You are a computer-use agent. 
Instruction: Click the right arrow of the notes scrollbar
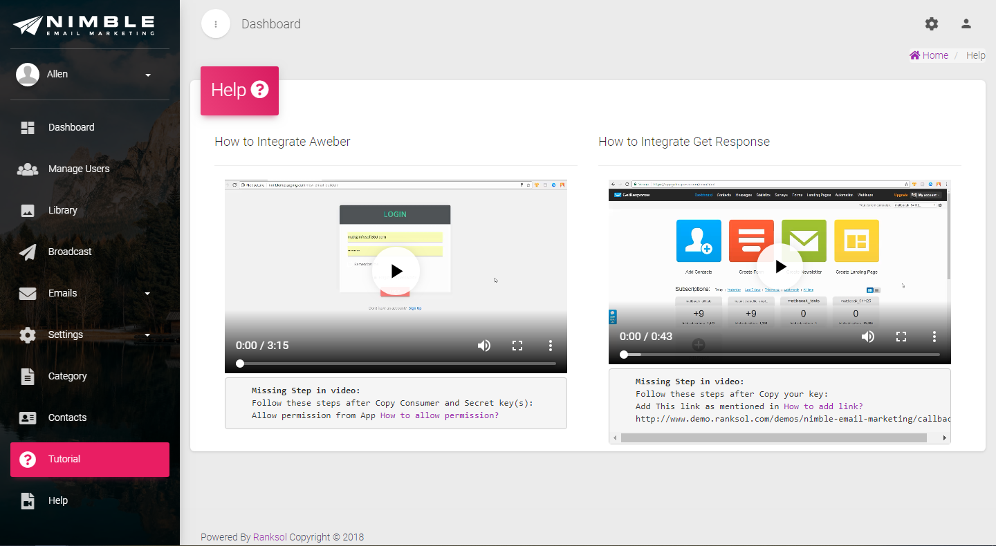click(x=945, y=437)
